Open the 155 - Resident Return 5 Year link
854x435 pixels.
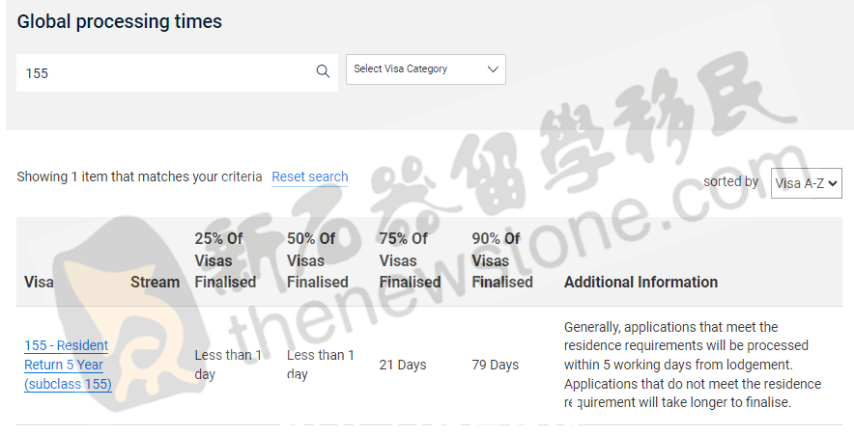[68, 365]
